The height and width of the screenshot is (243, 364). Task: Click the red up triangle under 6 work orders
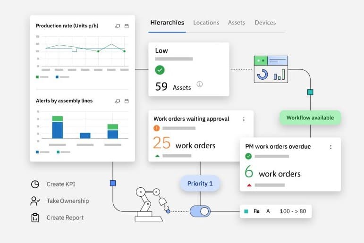coord(249,185)
